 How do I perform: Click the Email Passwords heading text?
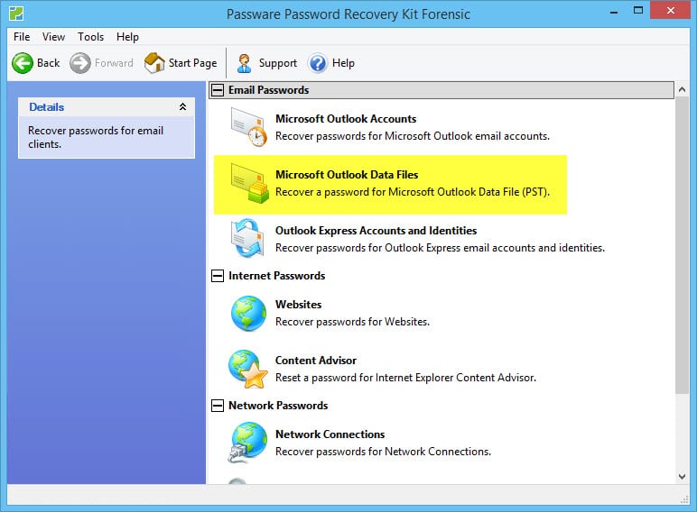268,90
